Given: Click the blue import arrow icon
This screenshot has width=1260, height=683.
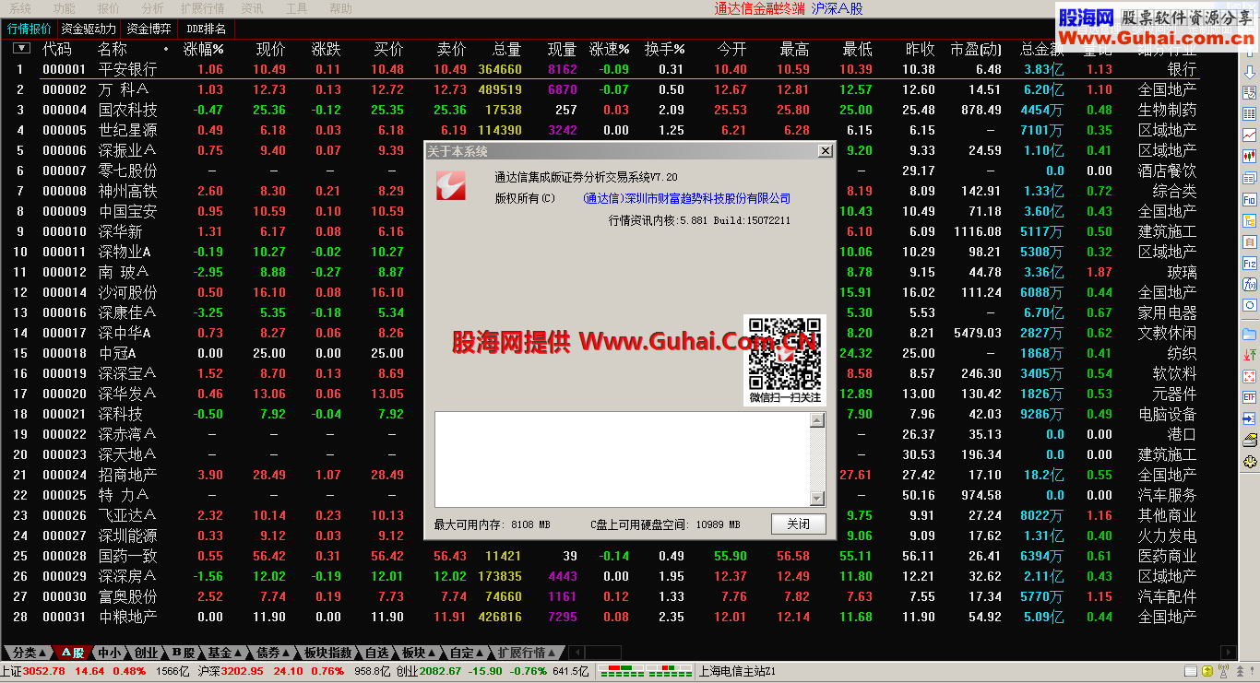Looking at the screenshot, I should (1250, 418).
